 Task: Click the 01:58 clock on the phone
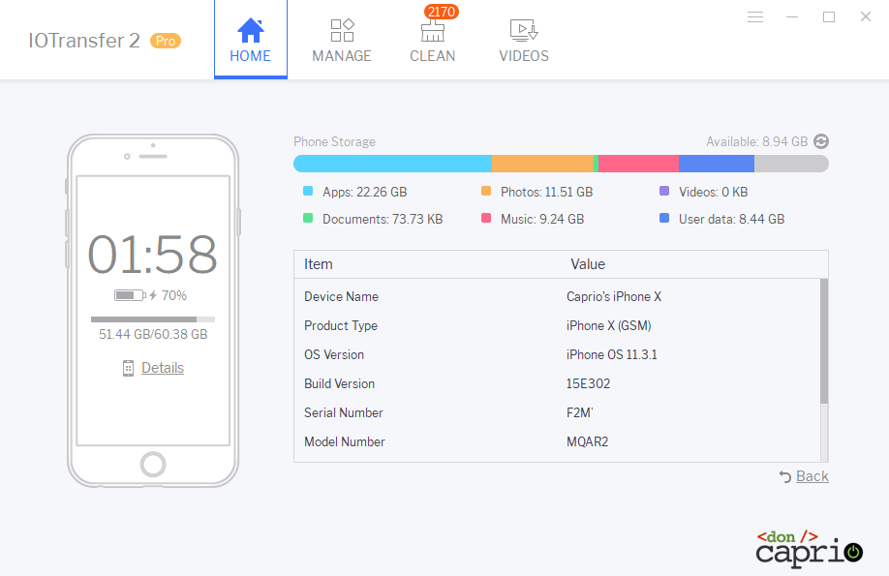[152, 255]
